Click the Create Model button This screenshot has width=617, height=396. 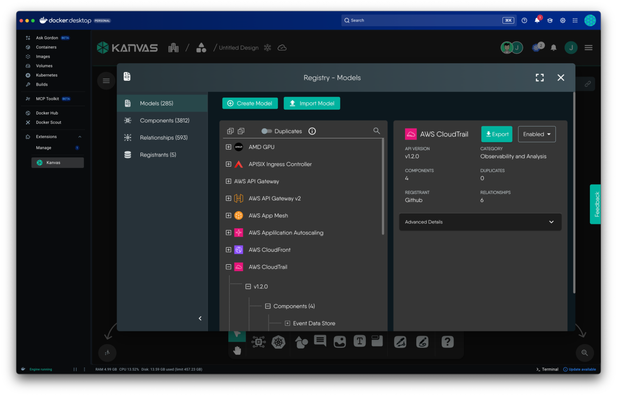(x=250, y=103)
